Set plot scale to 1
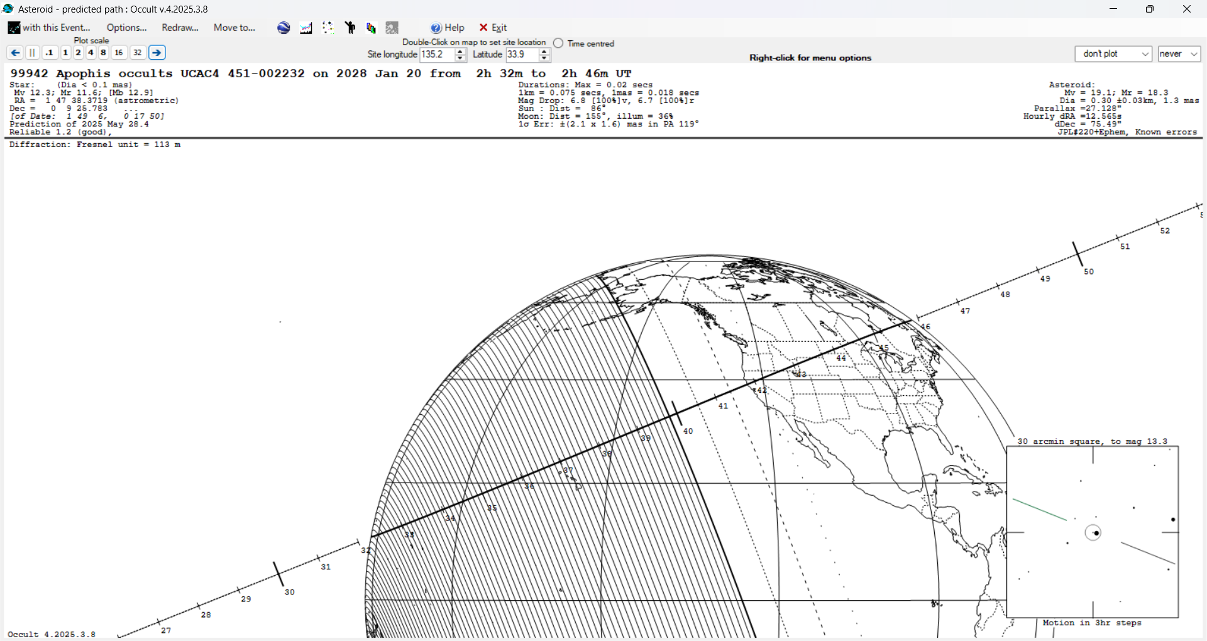This screenshot has width=1207, height=641. (x=65, y=53)
